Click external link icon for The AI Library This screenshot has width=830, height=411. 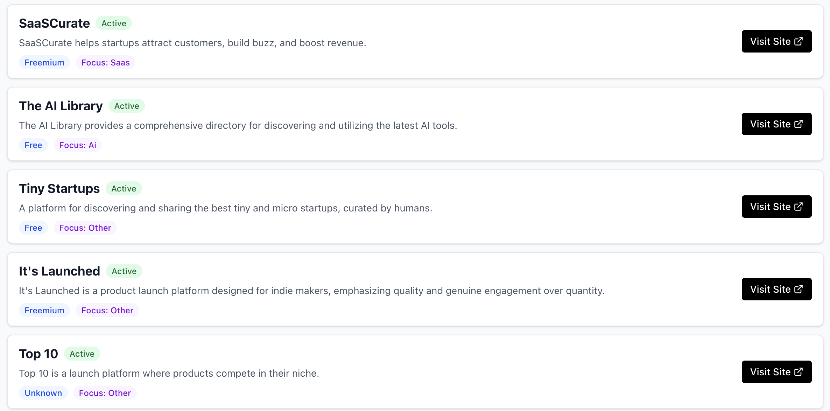[799, 124]
